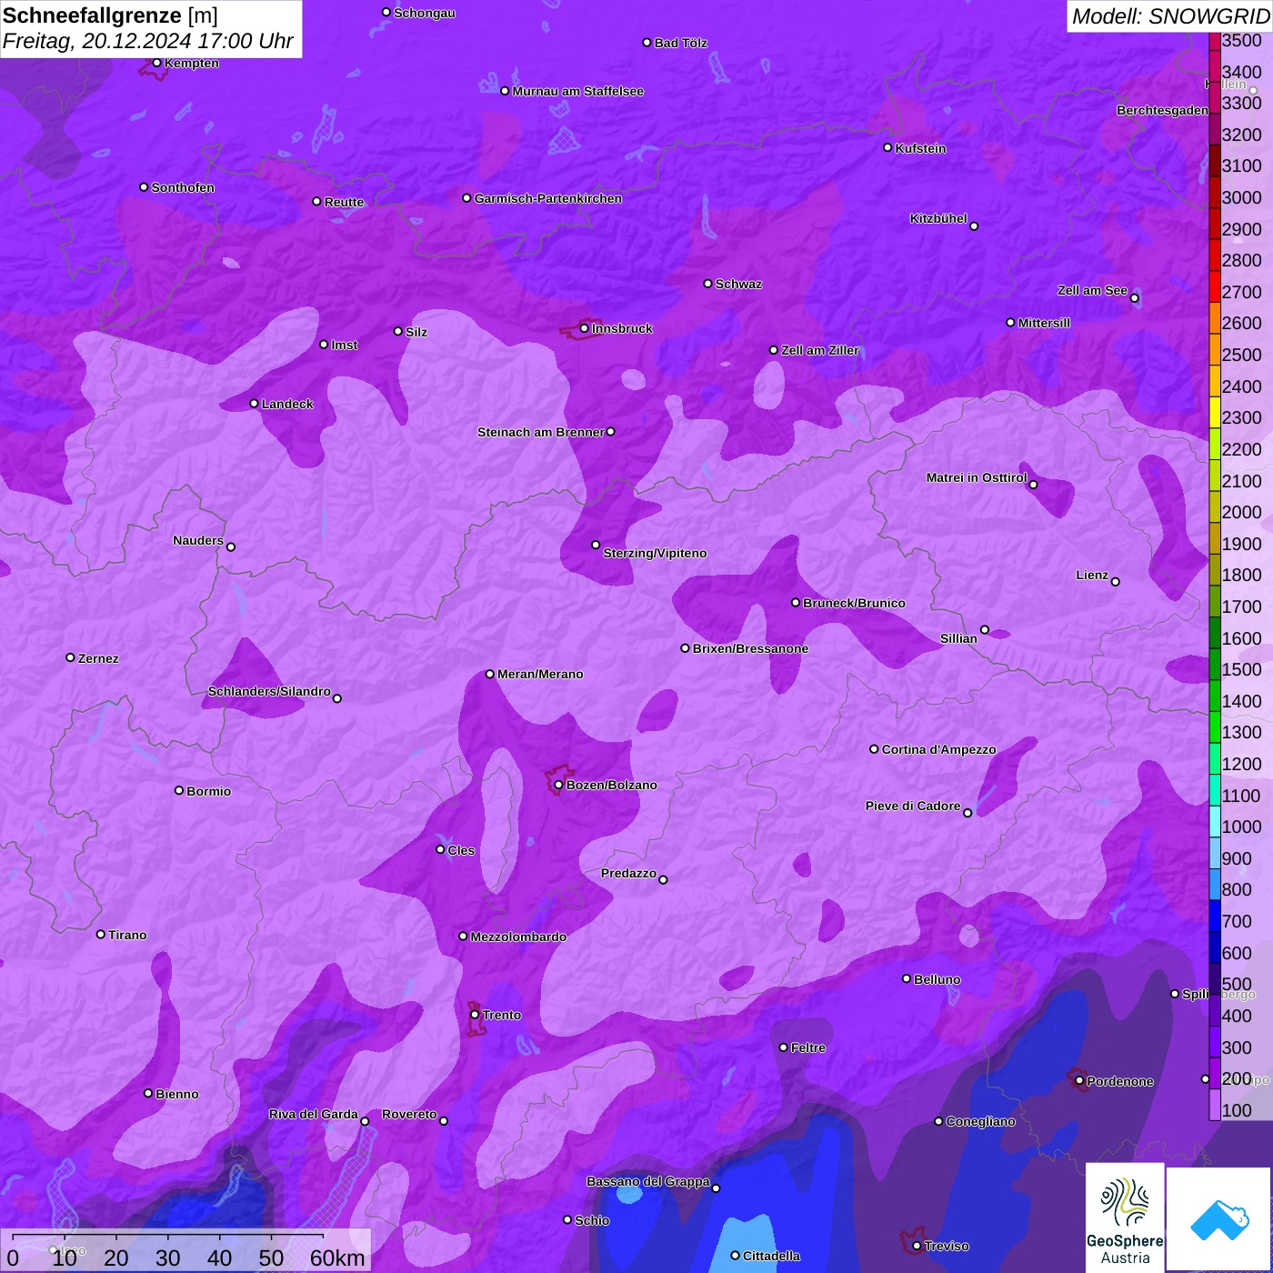Click the Cittadella marker dot
The image size is (1273, 1273).
[x=736, y=1256]
